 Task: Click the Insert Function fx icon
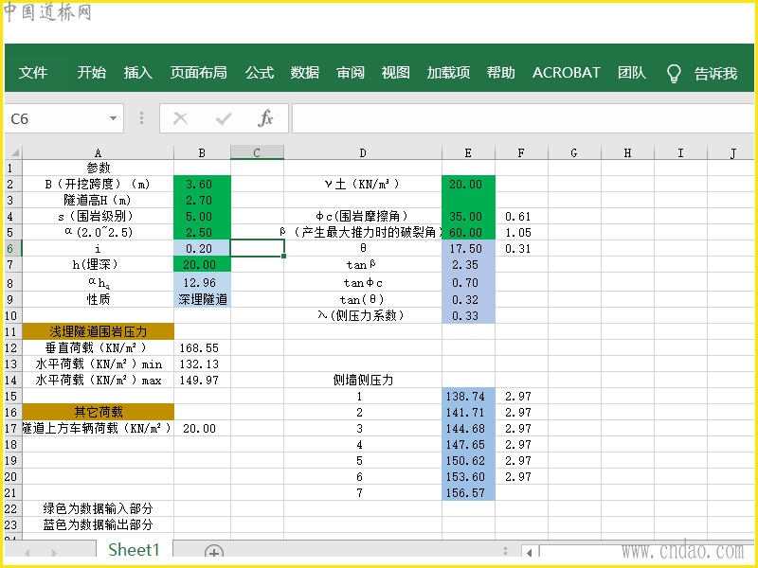coord(265,117)
